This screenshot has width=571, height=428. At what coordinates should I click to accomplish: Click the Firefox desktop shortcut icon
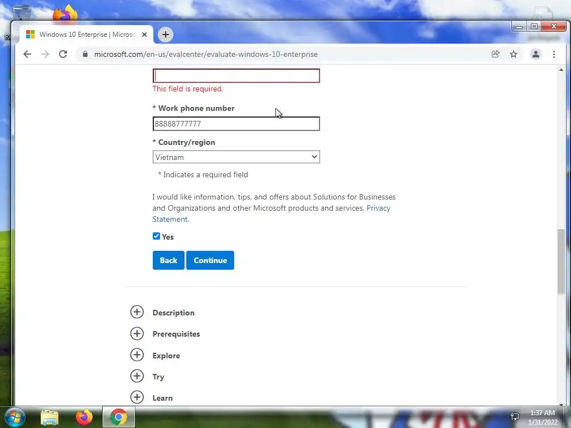coord(65,13)
